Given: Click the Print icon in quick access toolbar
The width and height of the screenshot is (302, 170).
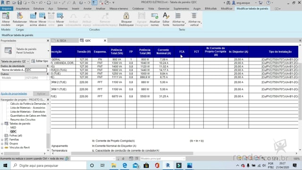Looking at the screenshot, I should pyautogui.click(x=49, y=3).
